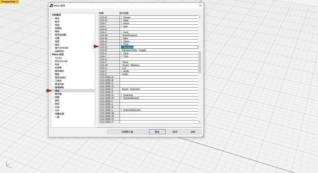Viewport: 318px width, 173px height.
Task: Expand the 单位 tree node
Action: click(x=53, y=18)
